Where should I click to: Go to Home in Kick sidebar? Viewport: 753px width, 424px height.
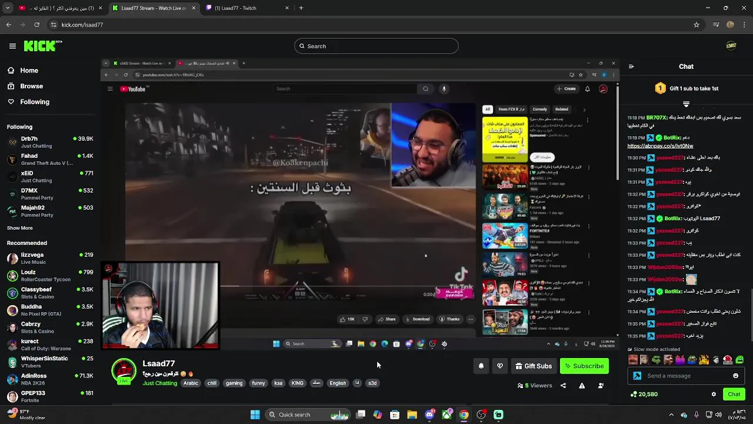[23, 70]
